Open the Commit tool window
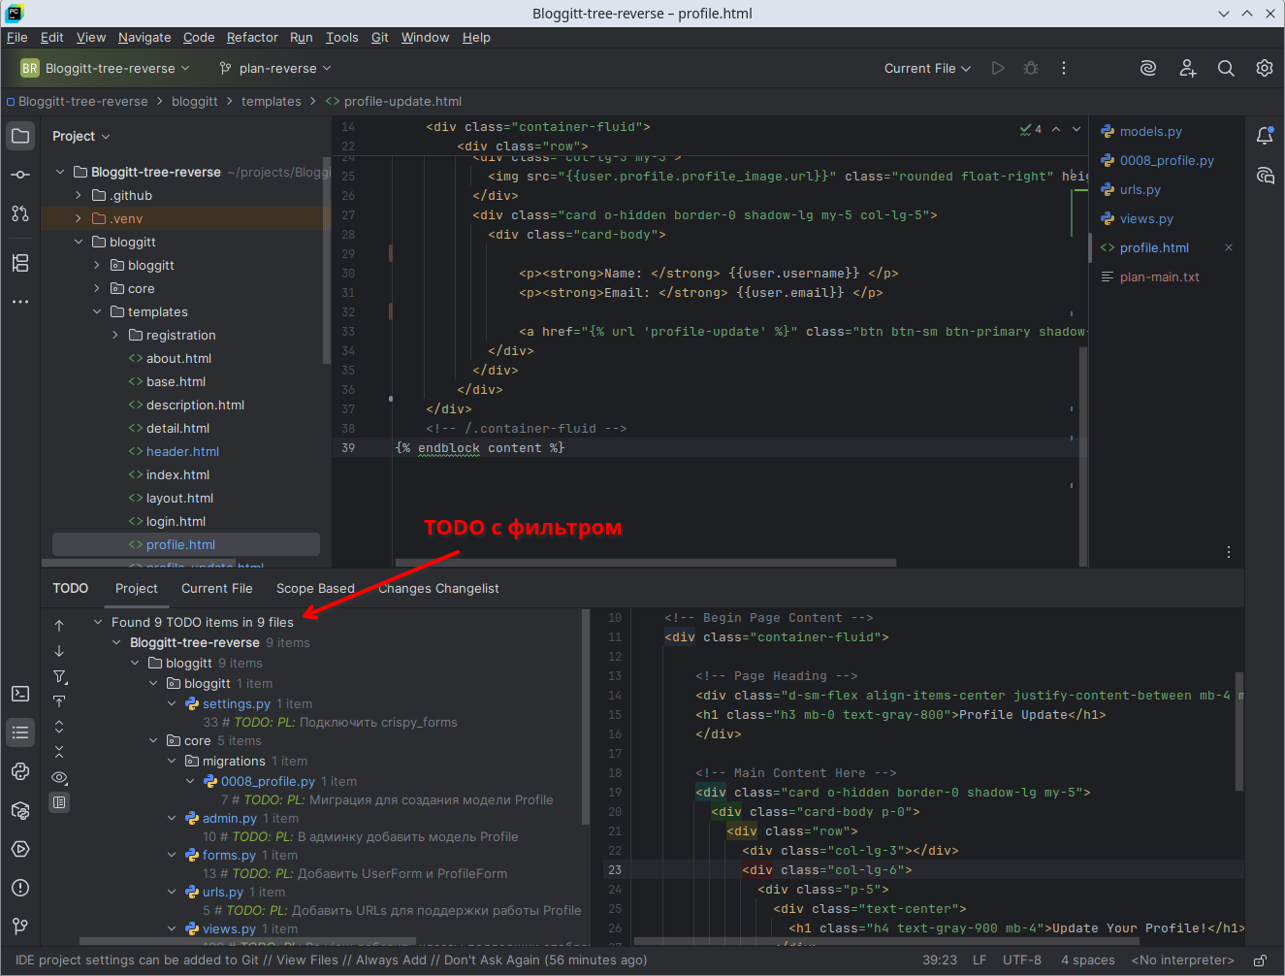Viewport: 1285px width, 976px height. 20,175
